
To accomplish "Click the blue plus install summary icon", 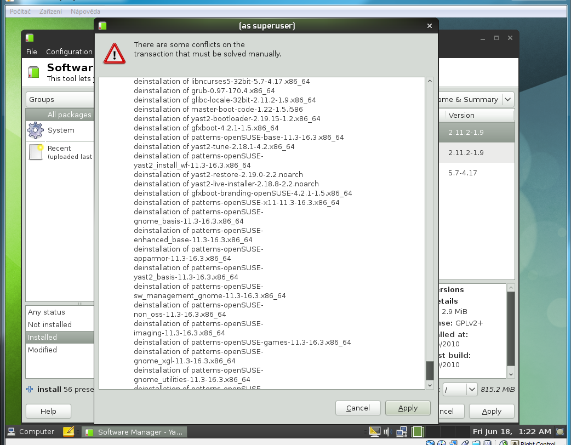I will (x=30, y=389).
